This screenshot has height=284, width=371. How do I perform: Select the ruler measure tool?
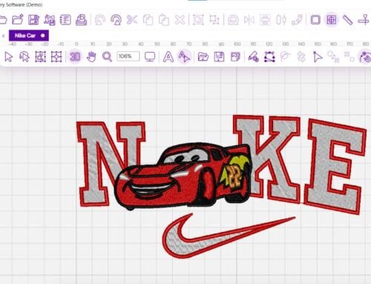click(x=347, y=20)
